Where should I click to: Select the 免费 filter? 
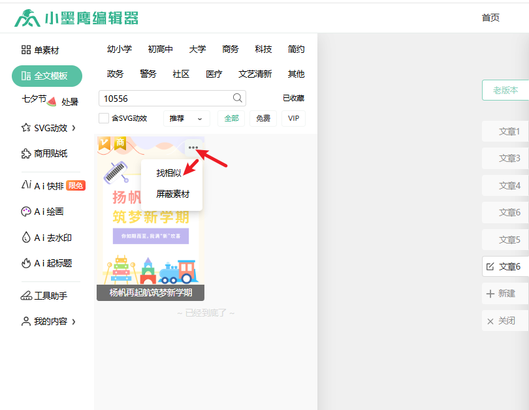coord(263,118)
